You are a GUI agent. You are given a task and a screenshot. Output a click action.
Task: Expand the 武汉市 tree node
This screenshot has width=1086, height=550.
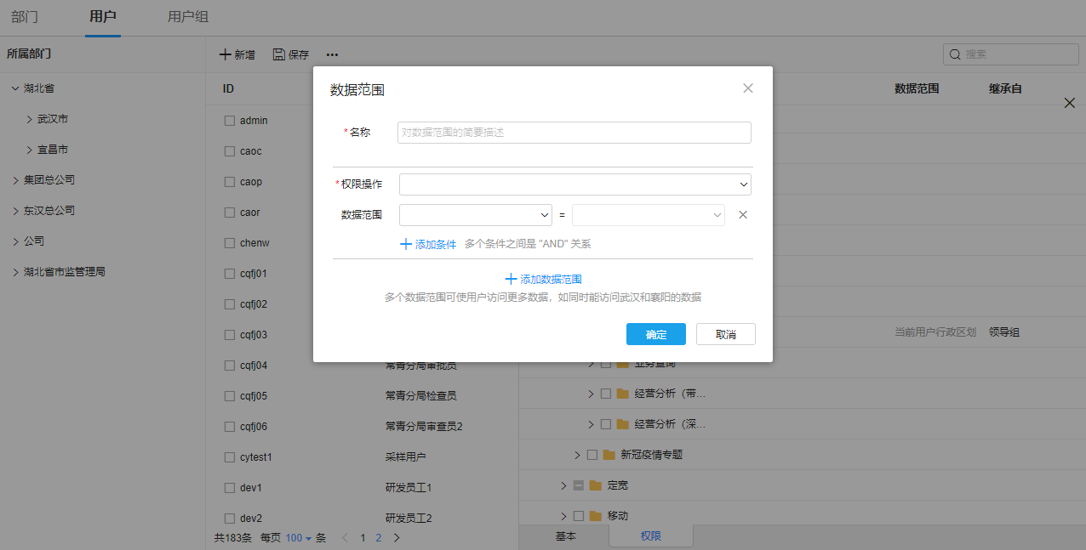click(29, 119)
